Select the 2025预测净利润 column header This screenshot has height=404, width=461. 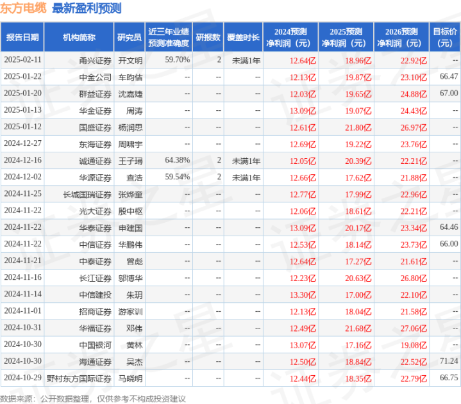[x=346, y=37]
